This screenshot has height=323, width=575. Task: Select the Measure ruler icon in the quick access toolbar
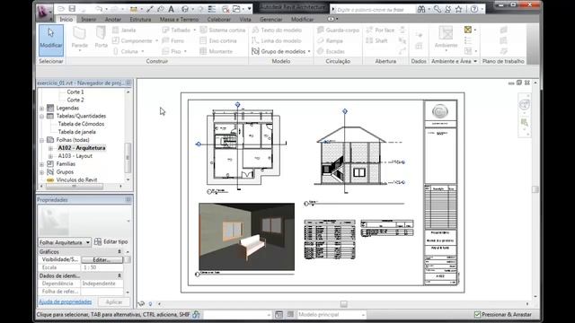pos(134,9)
